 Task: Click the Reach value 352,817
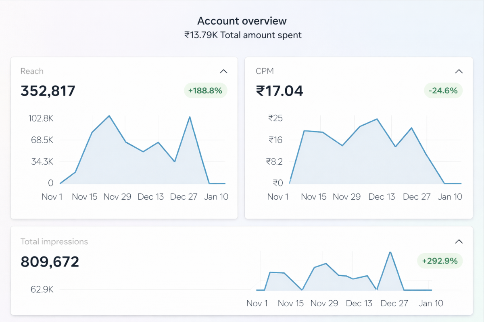pos(48,91)
